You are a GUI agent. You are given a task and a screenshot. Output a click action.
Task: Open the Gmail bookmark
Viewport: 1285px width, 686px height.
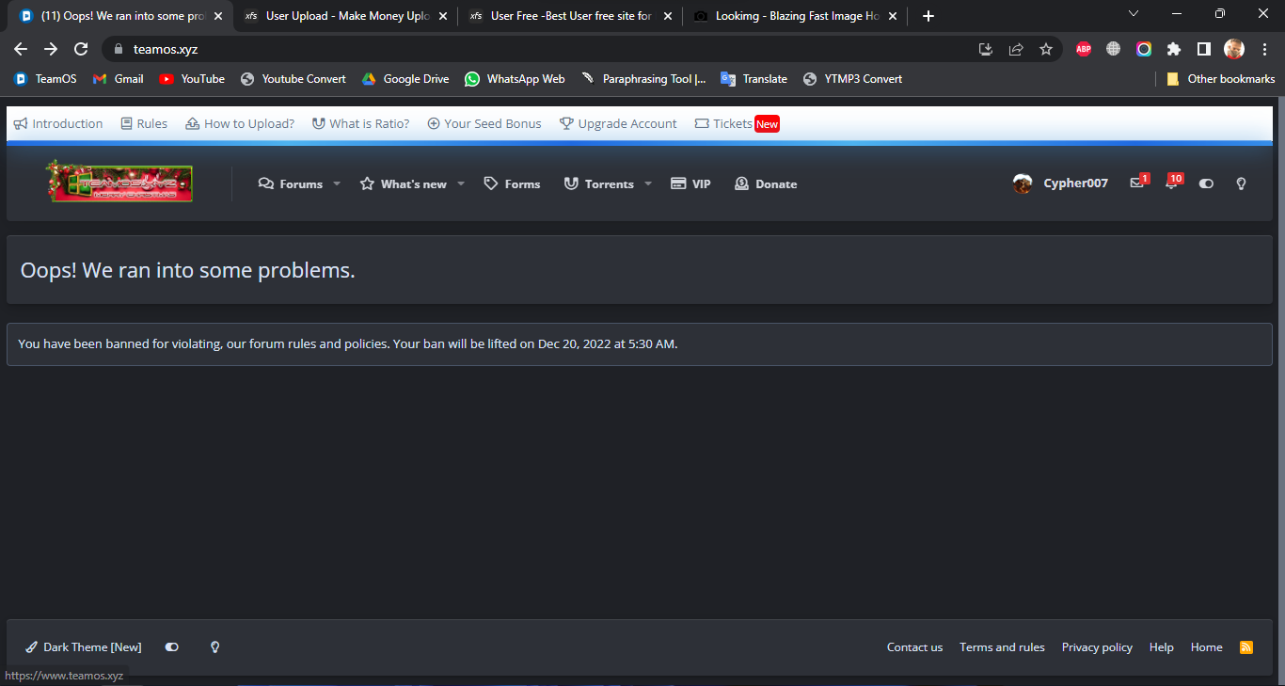click(119, 79)
